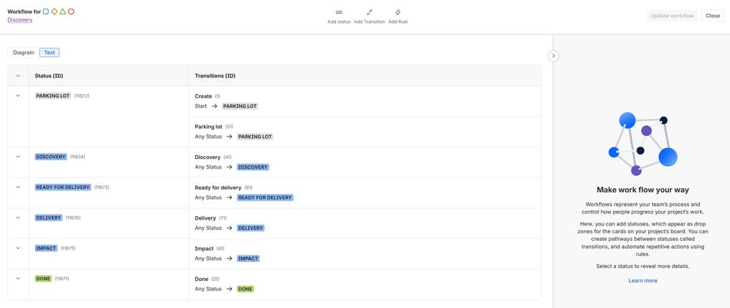Click the Update workflow button
The image size is (730, 308).
(672, 16)
